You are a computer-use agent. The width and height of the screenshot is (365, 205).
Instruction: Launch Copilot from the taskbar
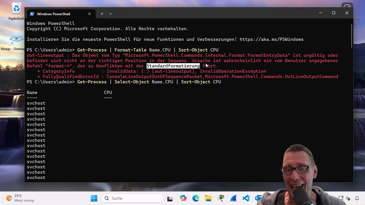click(183, 198)
